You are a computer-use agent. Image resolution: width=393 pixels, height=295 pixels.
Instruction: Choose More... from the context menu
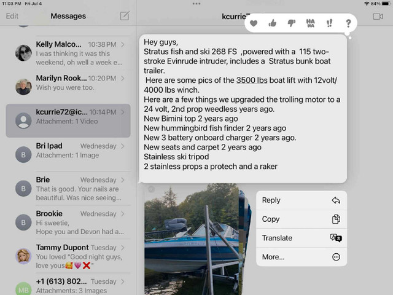click(x=302, y=257)
